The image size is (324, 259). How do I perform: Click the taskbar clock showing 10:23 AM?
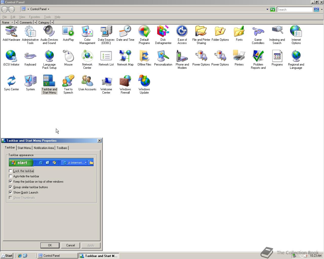pos(316,256)
